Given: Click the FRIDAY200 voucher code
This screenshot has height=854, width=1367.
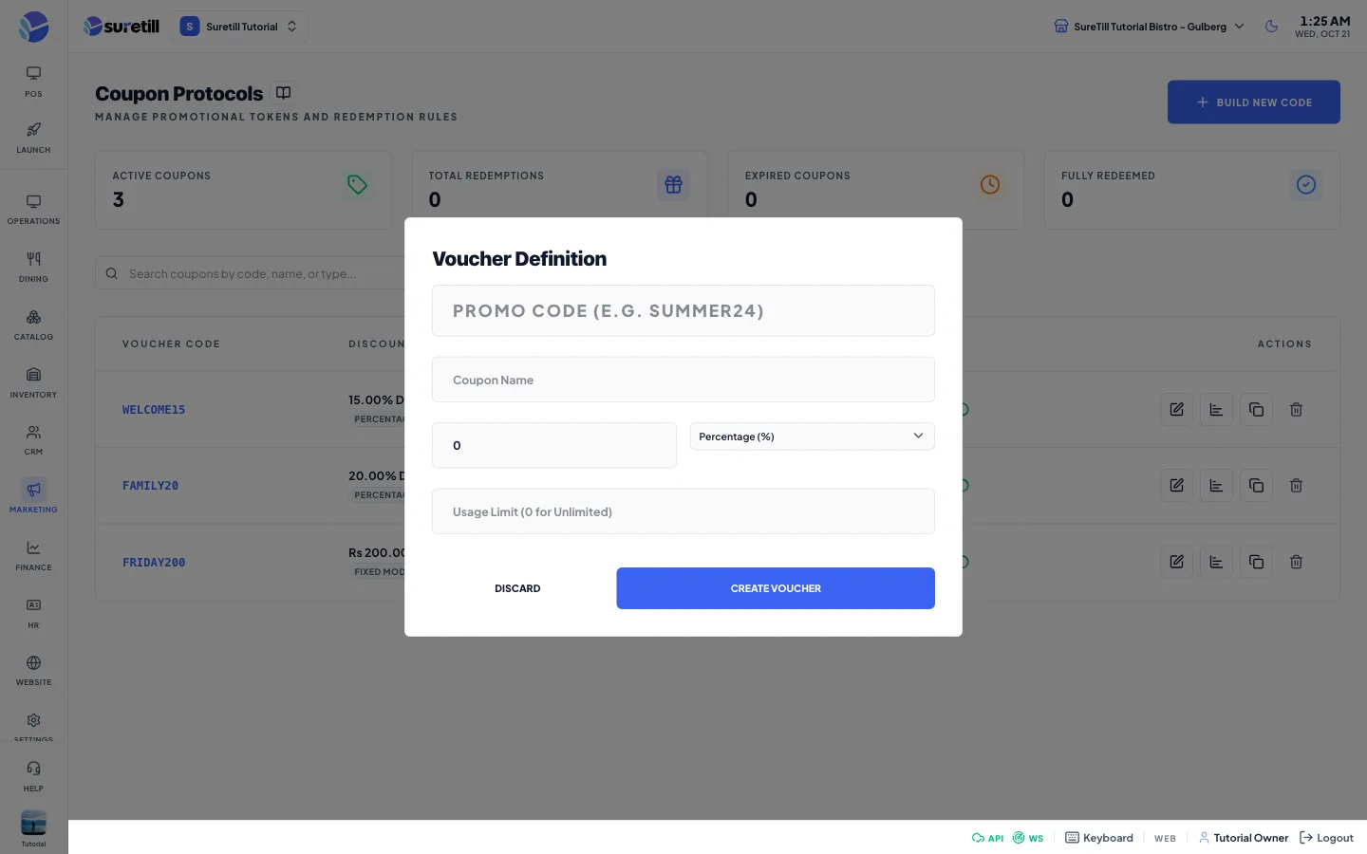Looking at the screenshot, I should pyautogui.click(x=154, y=563).
